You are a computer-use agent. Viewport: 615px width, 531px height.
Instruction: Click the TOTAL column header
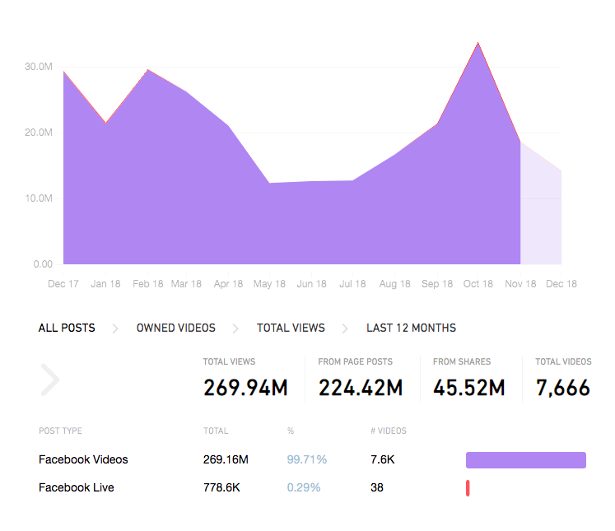[216, 431]
